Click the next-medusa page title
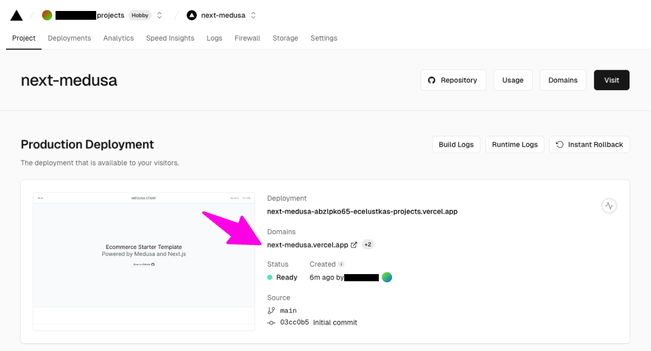 (69, 80)
